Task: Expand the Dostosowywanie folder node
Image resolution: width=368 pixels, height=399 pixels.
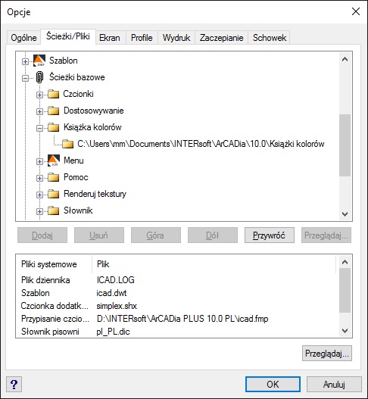Action: pos(39,111)
